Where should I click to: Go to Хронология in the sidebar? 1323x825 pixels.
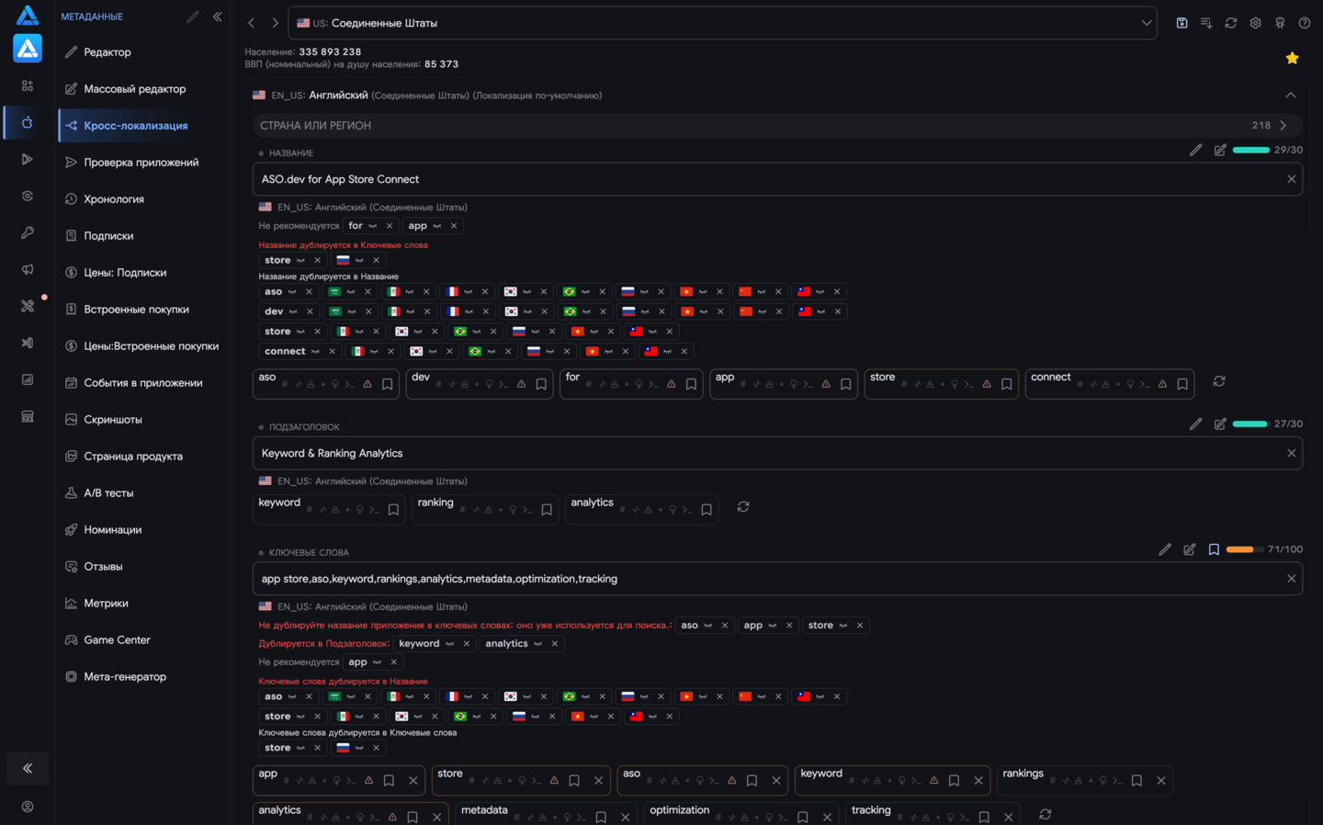(141, 199)
